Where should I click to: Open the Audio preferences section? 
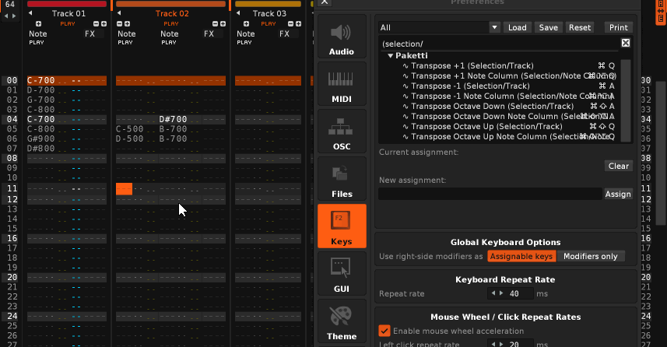[x=341, y=38]
